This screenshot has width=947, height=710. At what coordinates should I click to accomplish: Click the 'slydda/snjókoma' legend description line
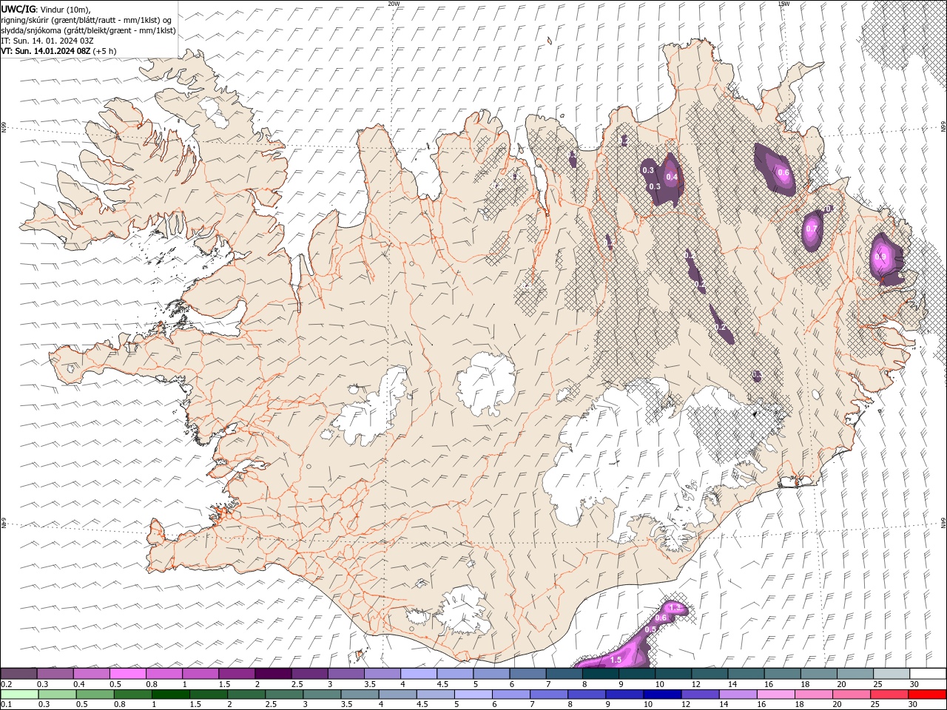[88, 30]
